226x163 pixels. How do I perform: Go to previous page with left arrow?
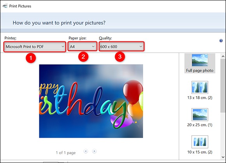click(86, 151)
